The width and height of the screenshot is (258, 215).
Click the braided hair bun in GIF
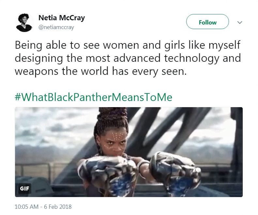[x=113, y=115]
